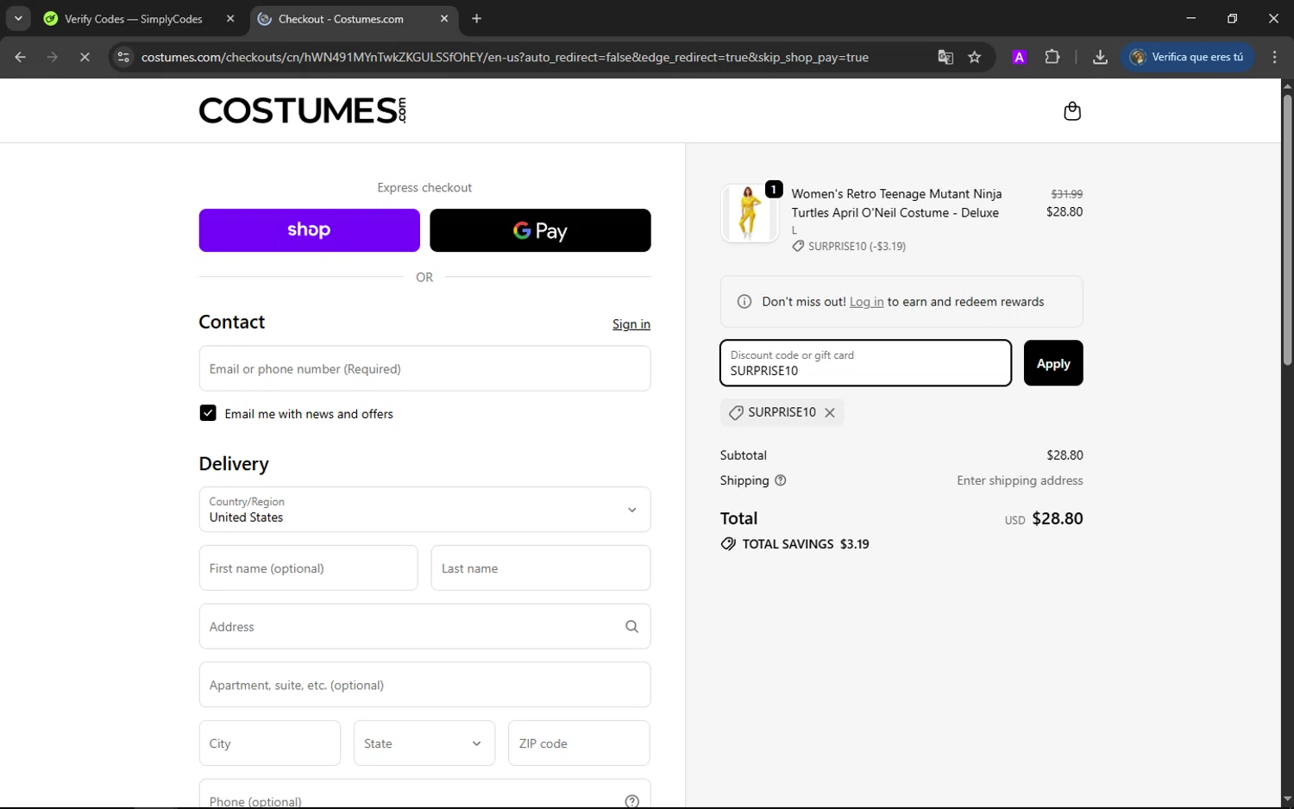Stop loading the page

coord(85,57)
